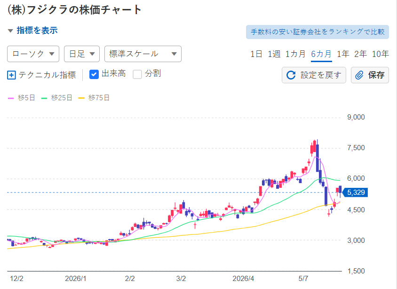Image resolution: width=397 pixels, height=289 pixels.
Task: Click the 1,500 price axis label
Action: (x=356, y=271)
